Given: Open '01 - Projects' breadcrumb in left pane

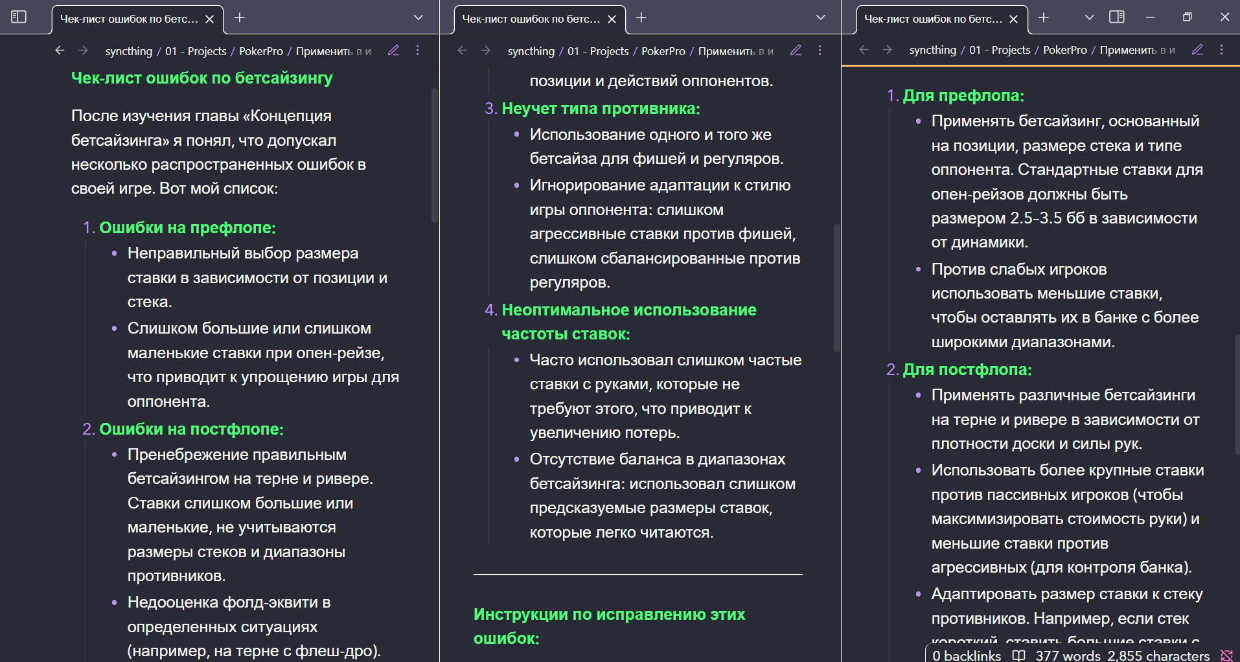Looking at the screenshot, I should (x=196, y=51).
